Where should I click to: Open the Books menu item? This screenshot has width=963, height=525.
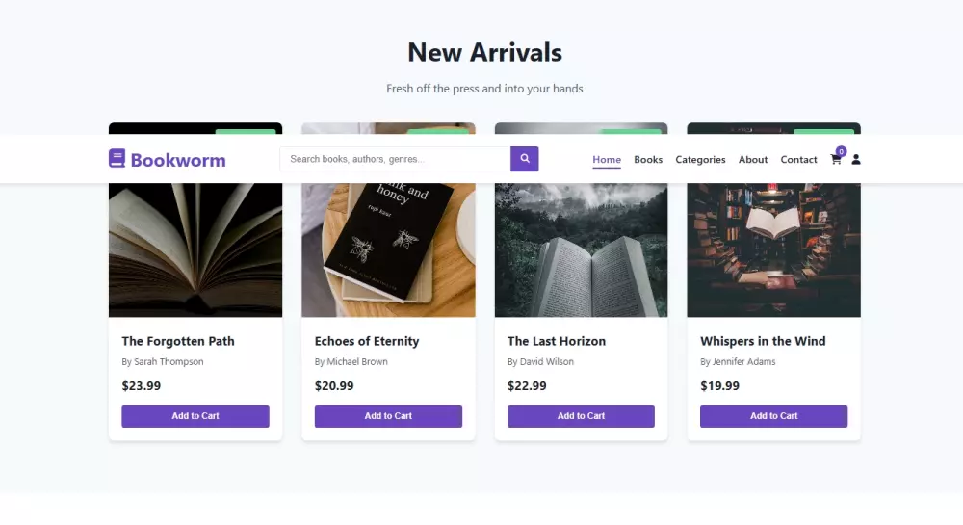pos(648,160)
